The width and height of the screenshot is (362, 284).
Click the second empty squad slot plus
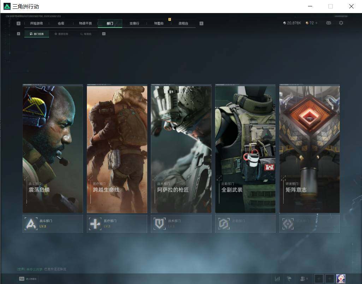click(x=330, y=279)
